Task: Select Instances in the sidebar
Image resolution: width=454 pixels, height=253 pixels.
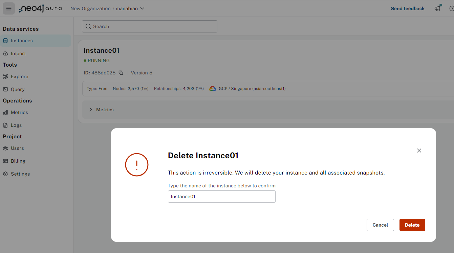Action: [x=36, y=41]
